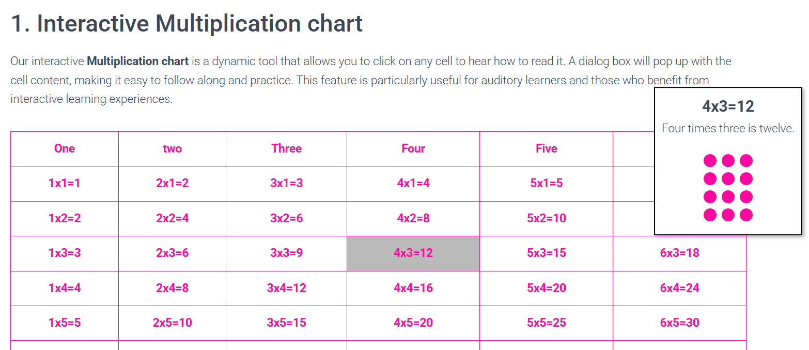Click the highlighted 4x3=12 cell

click(413, 253)
